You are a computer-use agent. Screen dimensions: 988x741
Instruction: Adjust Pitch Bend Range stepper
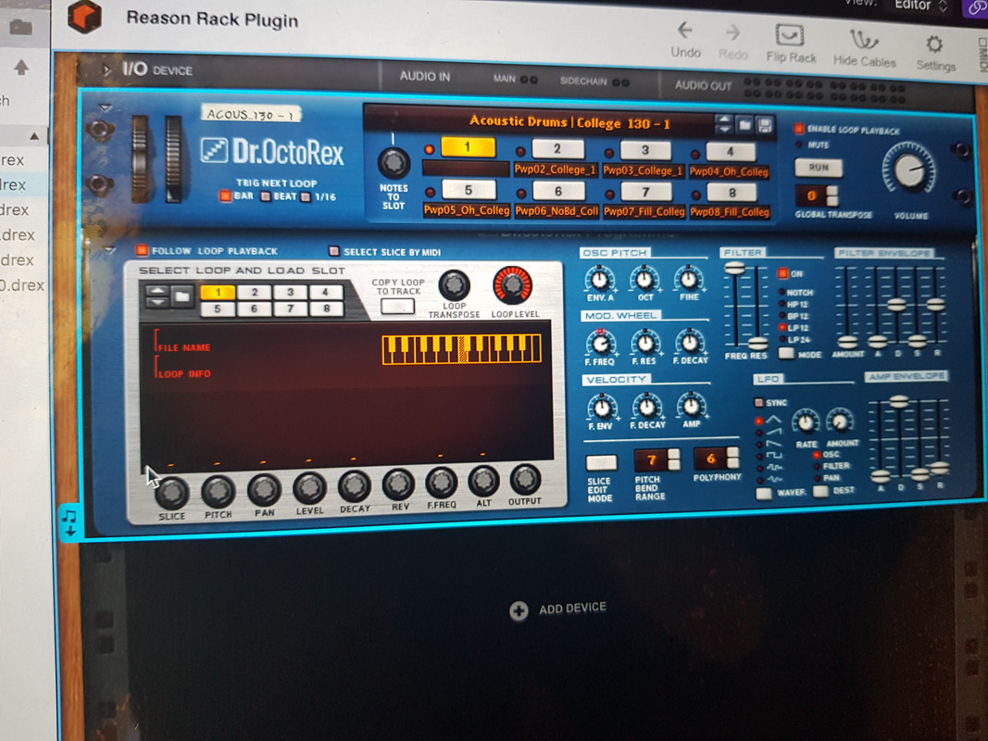pyautogui.click(x=674, y=459)
